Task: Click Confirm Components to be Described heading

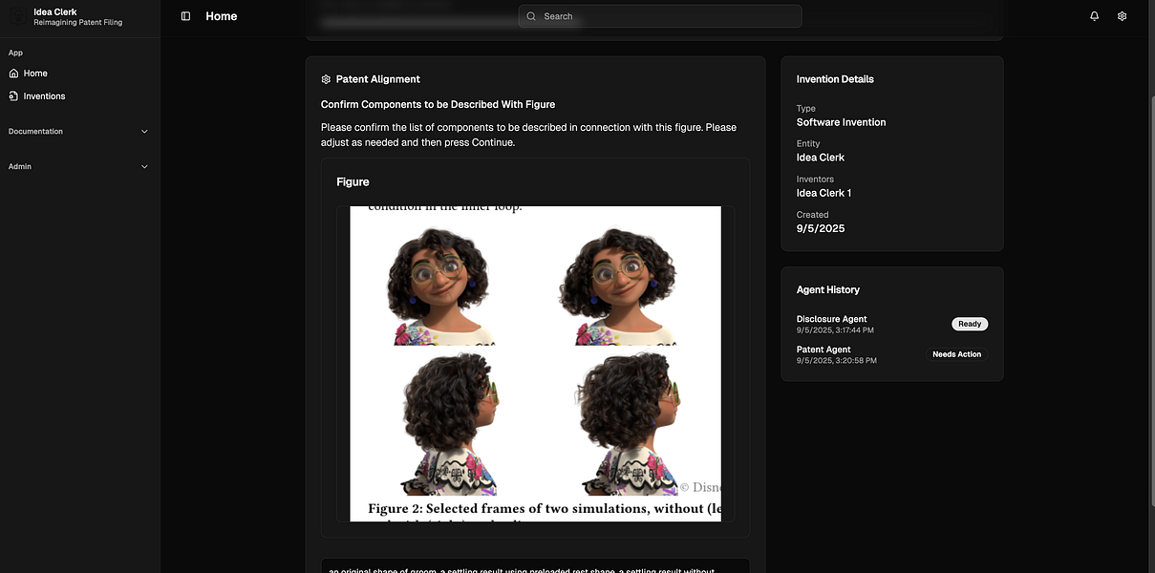Action: coord(438,104)
